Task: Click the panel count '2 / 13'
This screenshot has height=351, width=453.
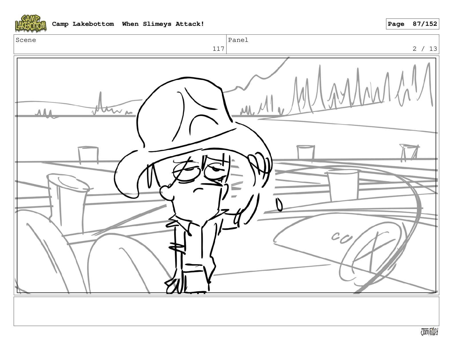Action: (425, 49)
